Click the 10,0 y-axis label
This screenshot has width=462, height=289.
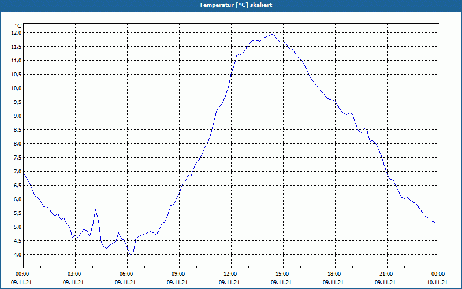pos(17,88)
